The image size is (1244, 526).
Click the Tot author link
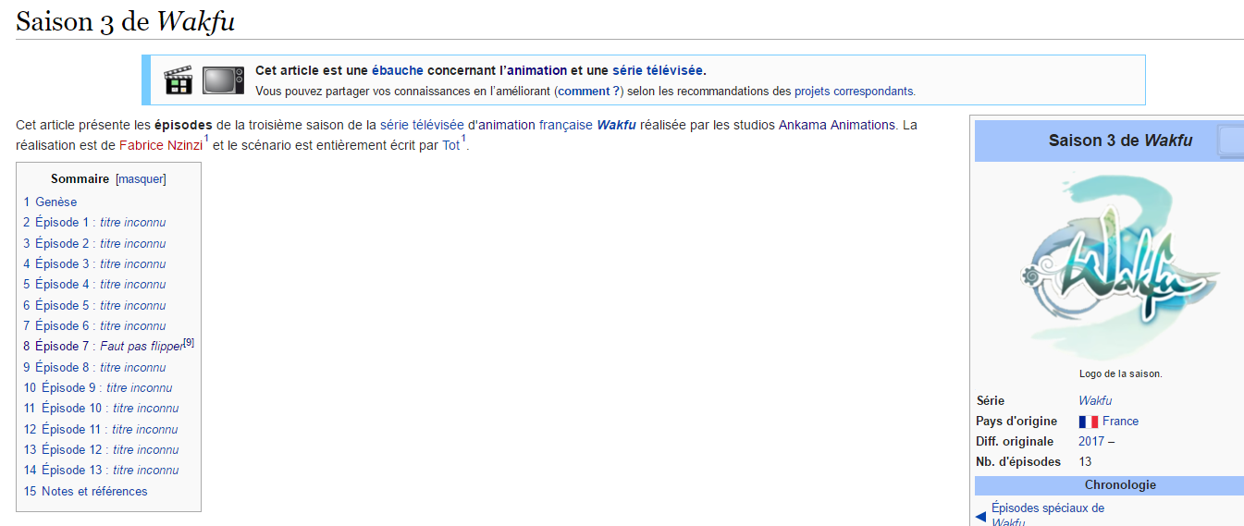[x=450, y=145]
